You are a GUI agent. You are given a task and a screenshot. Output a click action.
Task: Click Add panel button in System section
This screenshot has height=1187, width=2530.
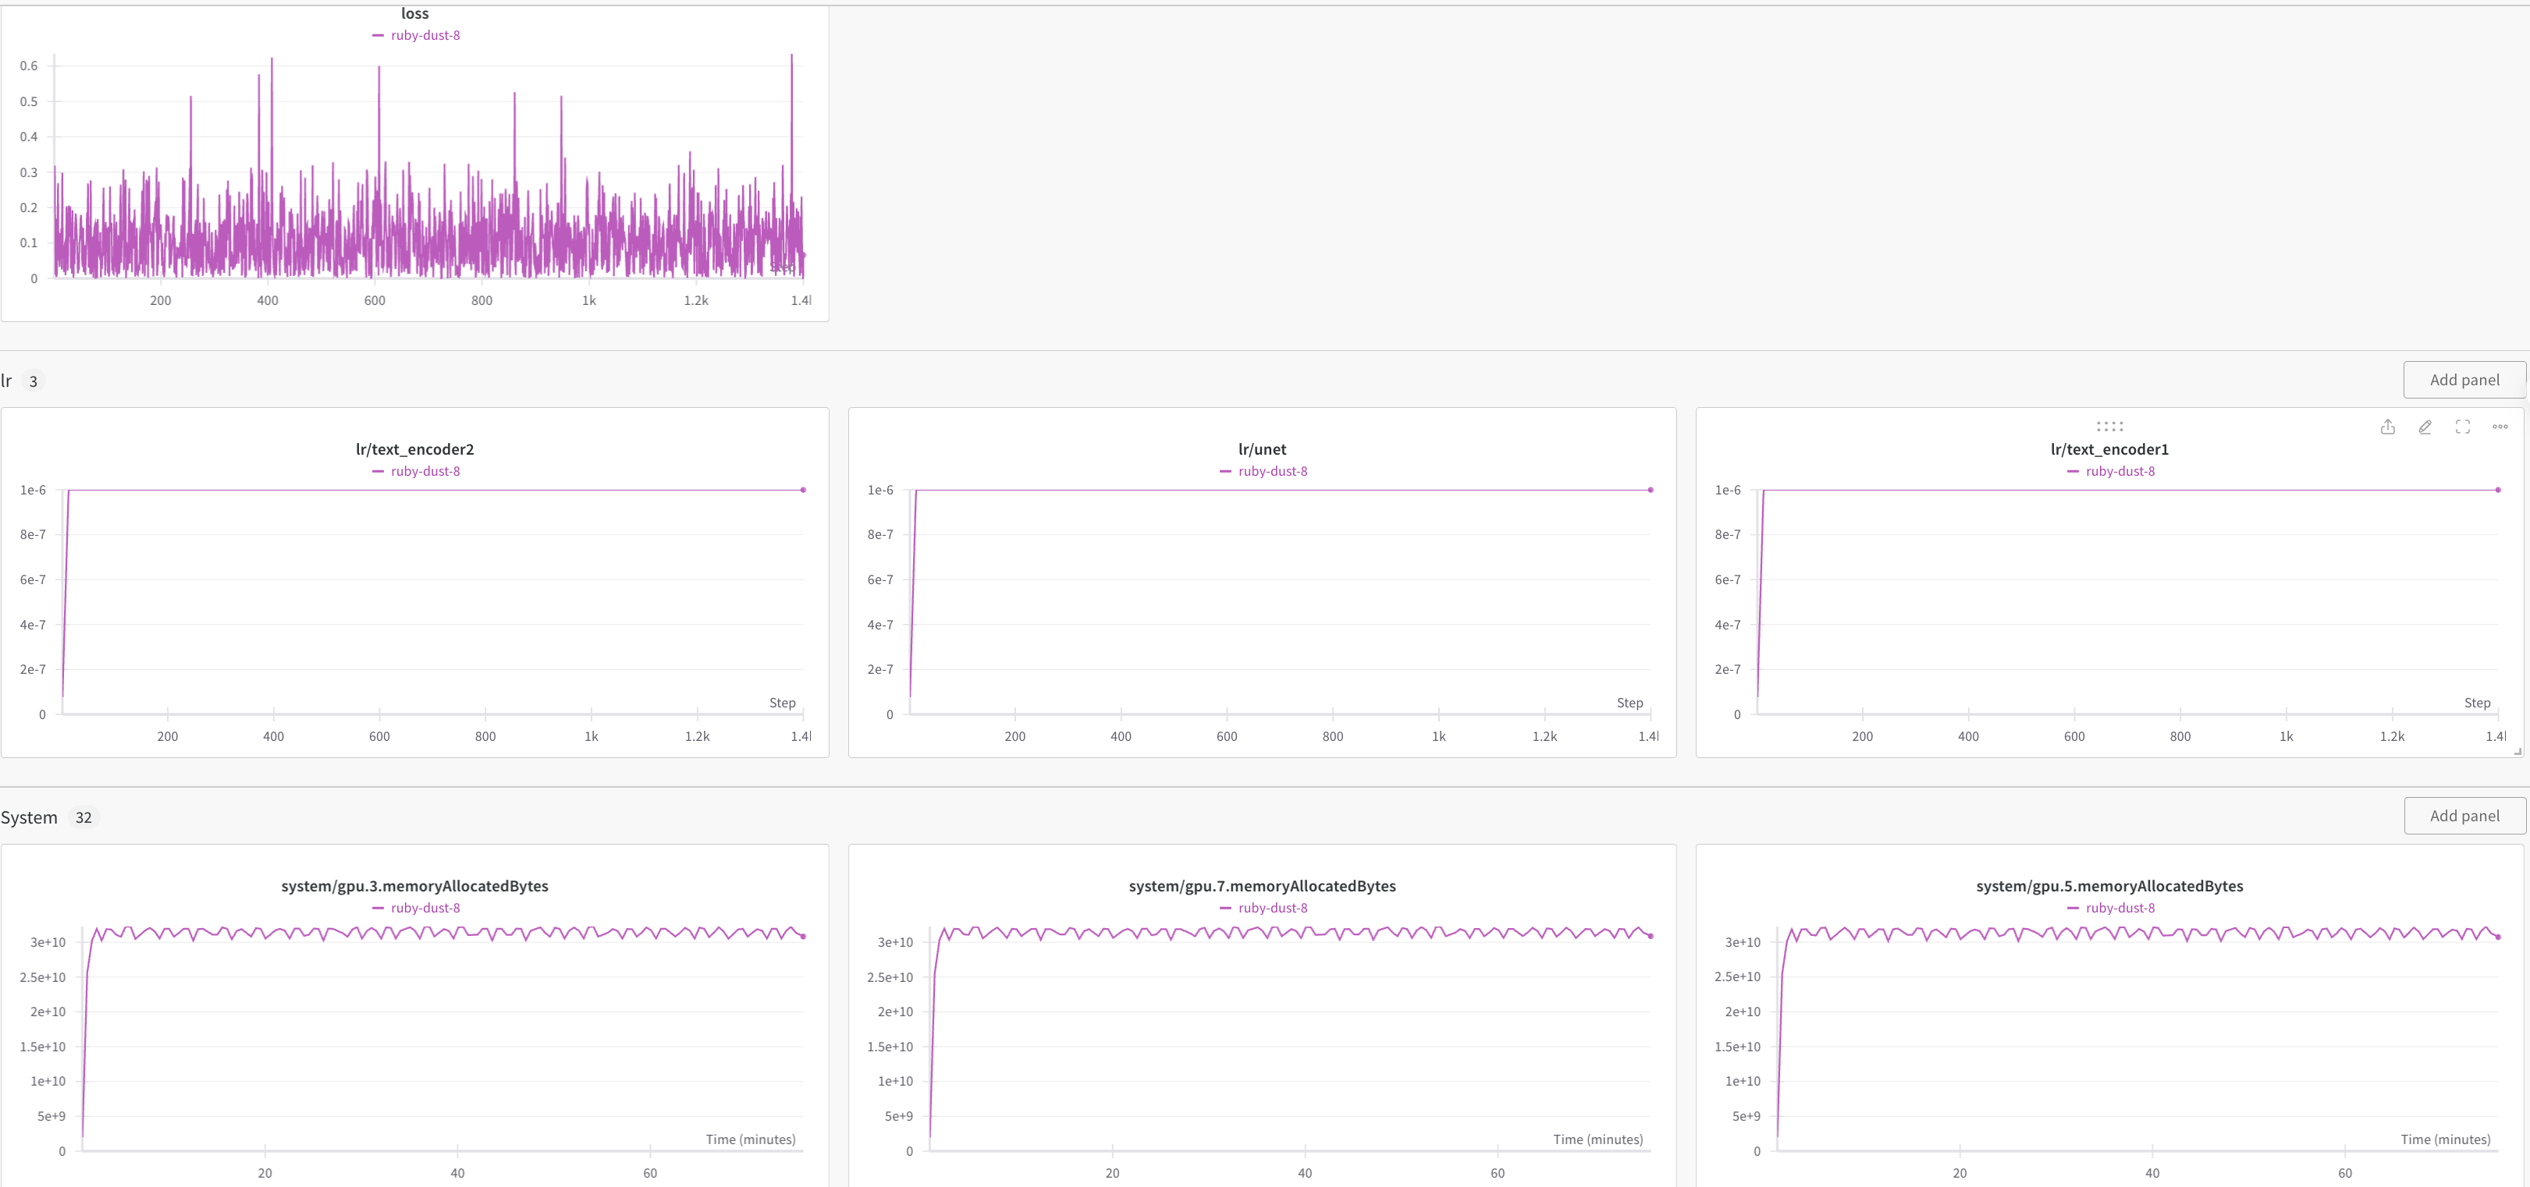coord(2463,816)
